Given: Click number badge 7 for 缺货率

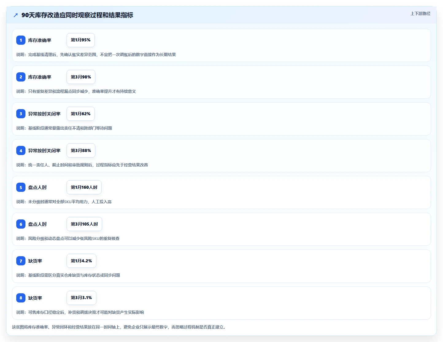Looking at the screenshot, I should [x=21, y=261].
